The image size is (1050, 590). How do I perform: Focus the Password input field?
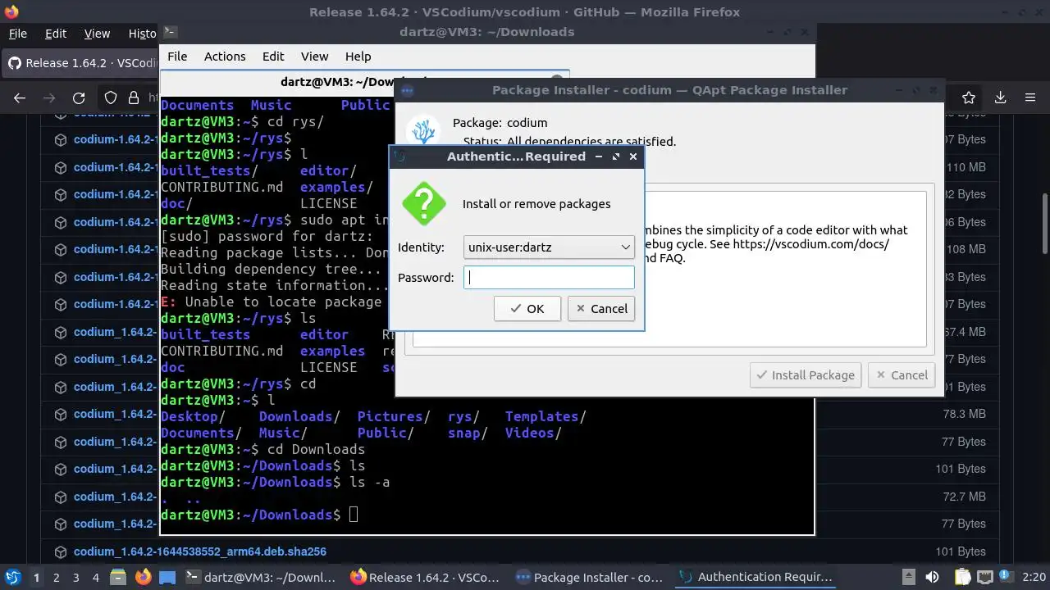click(x=549, y=278)
